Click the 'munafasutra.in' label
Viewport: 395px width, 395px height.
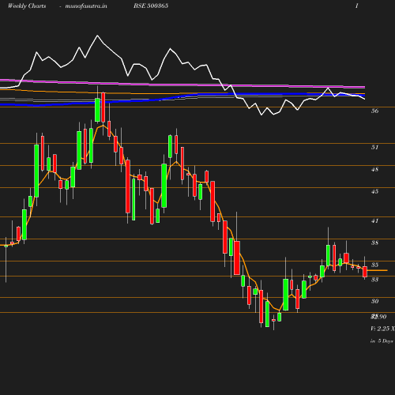(x=86, y=6)
